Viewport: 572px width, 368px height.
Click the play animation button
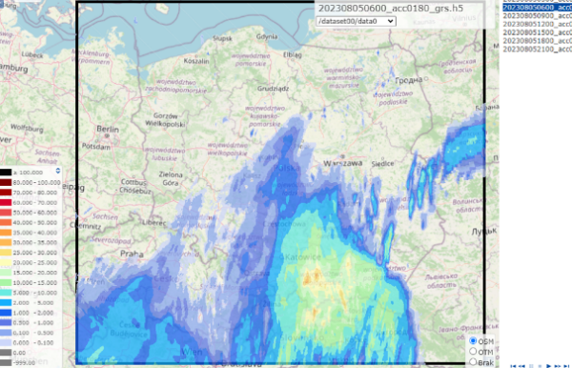click(549, 366)
